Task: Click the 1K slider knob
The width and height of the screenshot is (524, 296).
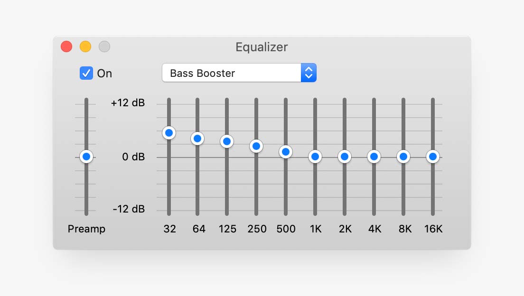Action: pos(315,157)
